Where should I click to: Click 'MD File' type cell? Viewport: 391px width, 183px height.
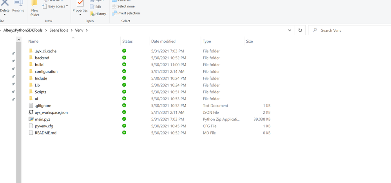pyautogui.click(x=209, y=133)
